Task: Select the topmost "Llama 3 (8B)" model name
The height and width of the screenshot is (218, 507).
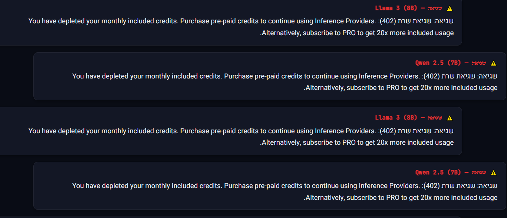Action: pos(396,8)
